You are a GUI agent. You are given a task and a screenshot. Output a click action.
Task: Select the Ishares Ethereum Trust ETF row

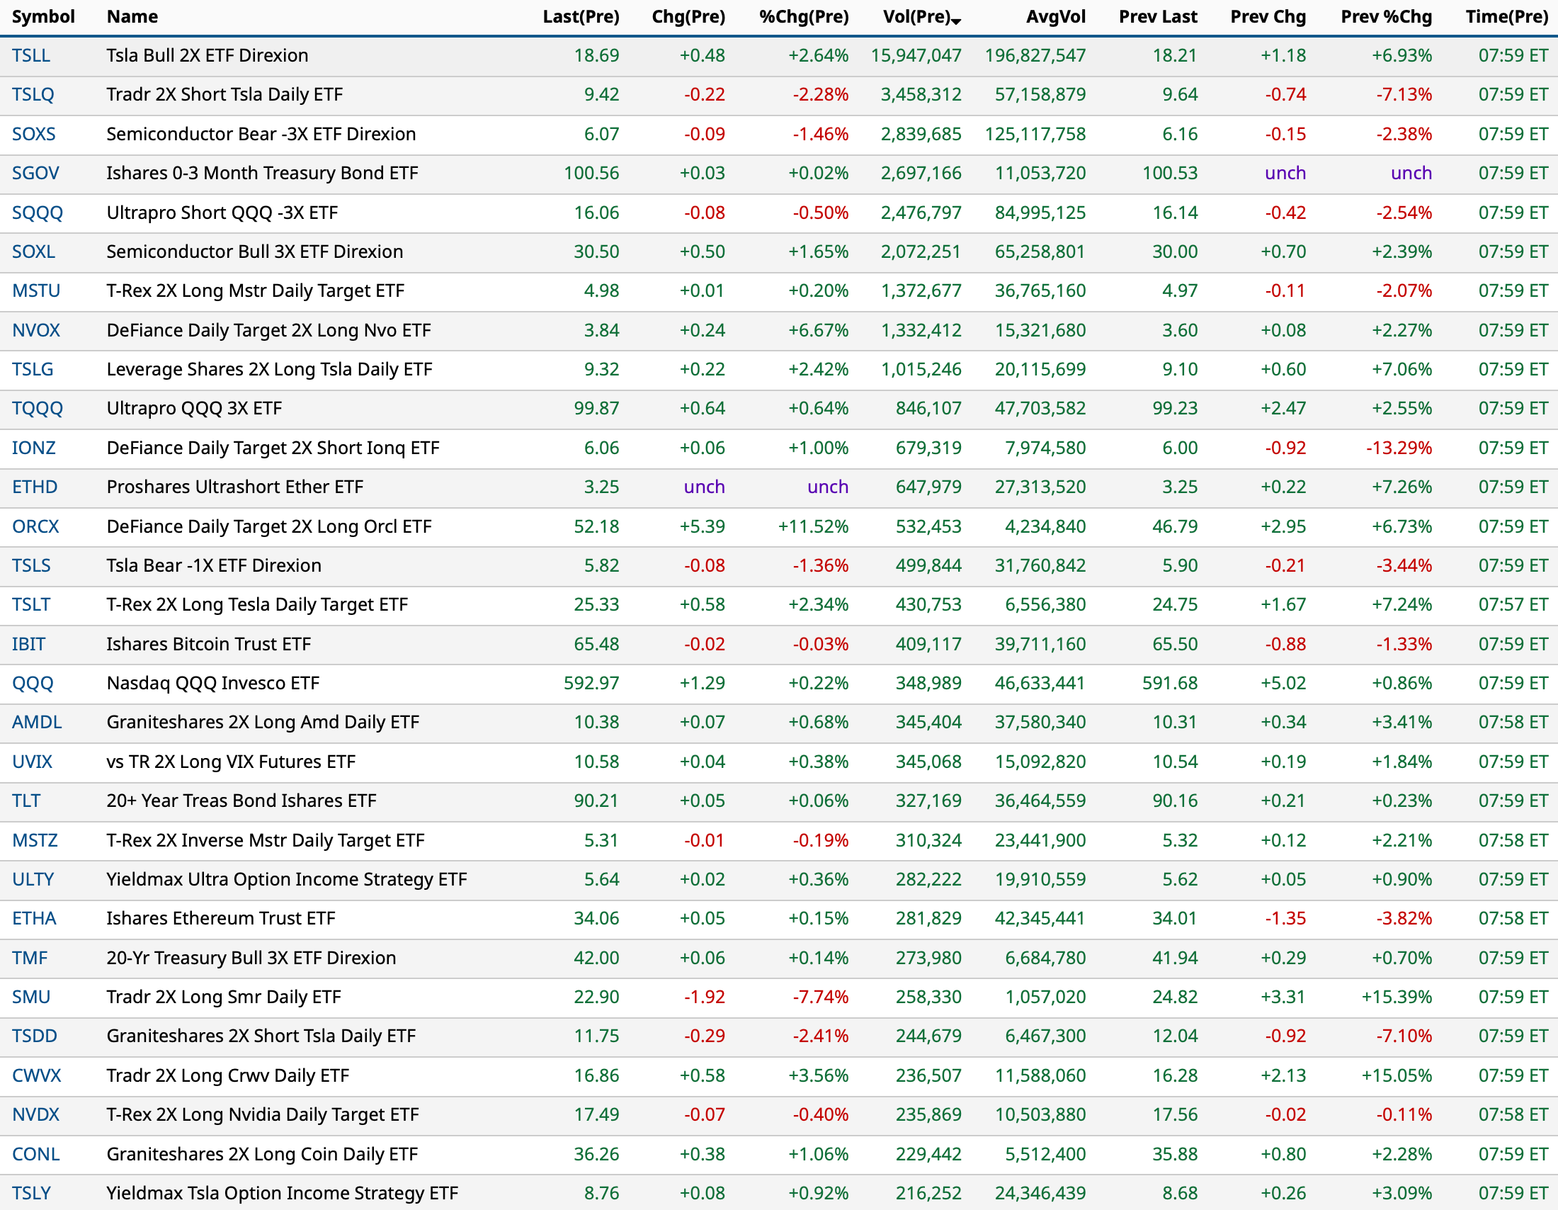click(x=220, y=919)
